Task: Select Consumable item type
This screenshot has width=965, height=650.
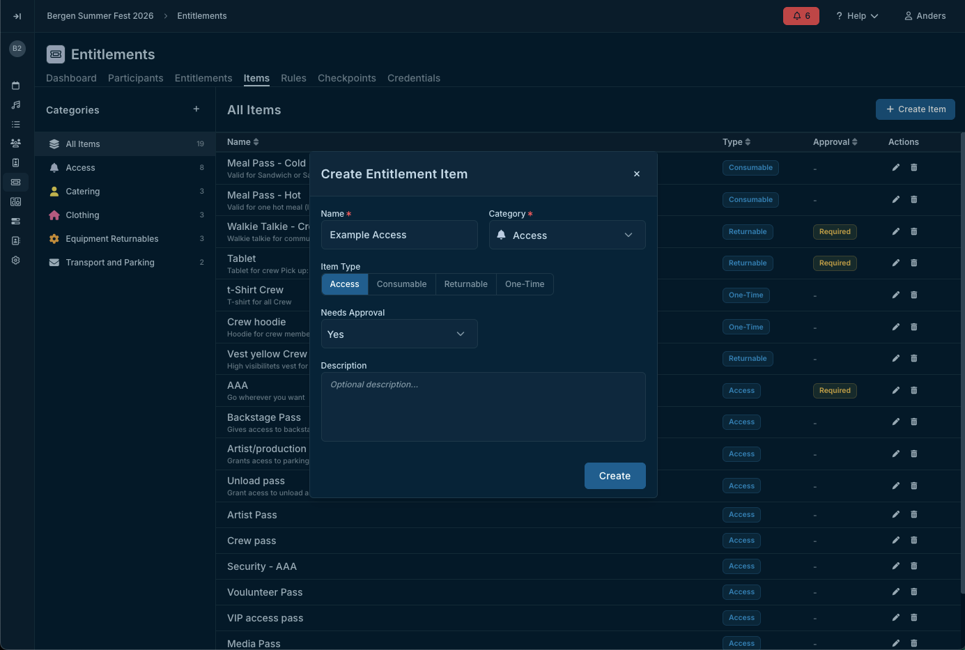Action: pyautogui.click(x=401, y=284)
